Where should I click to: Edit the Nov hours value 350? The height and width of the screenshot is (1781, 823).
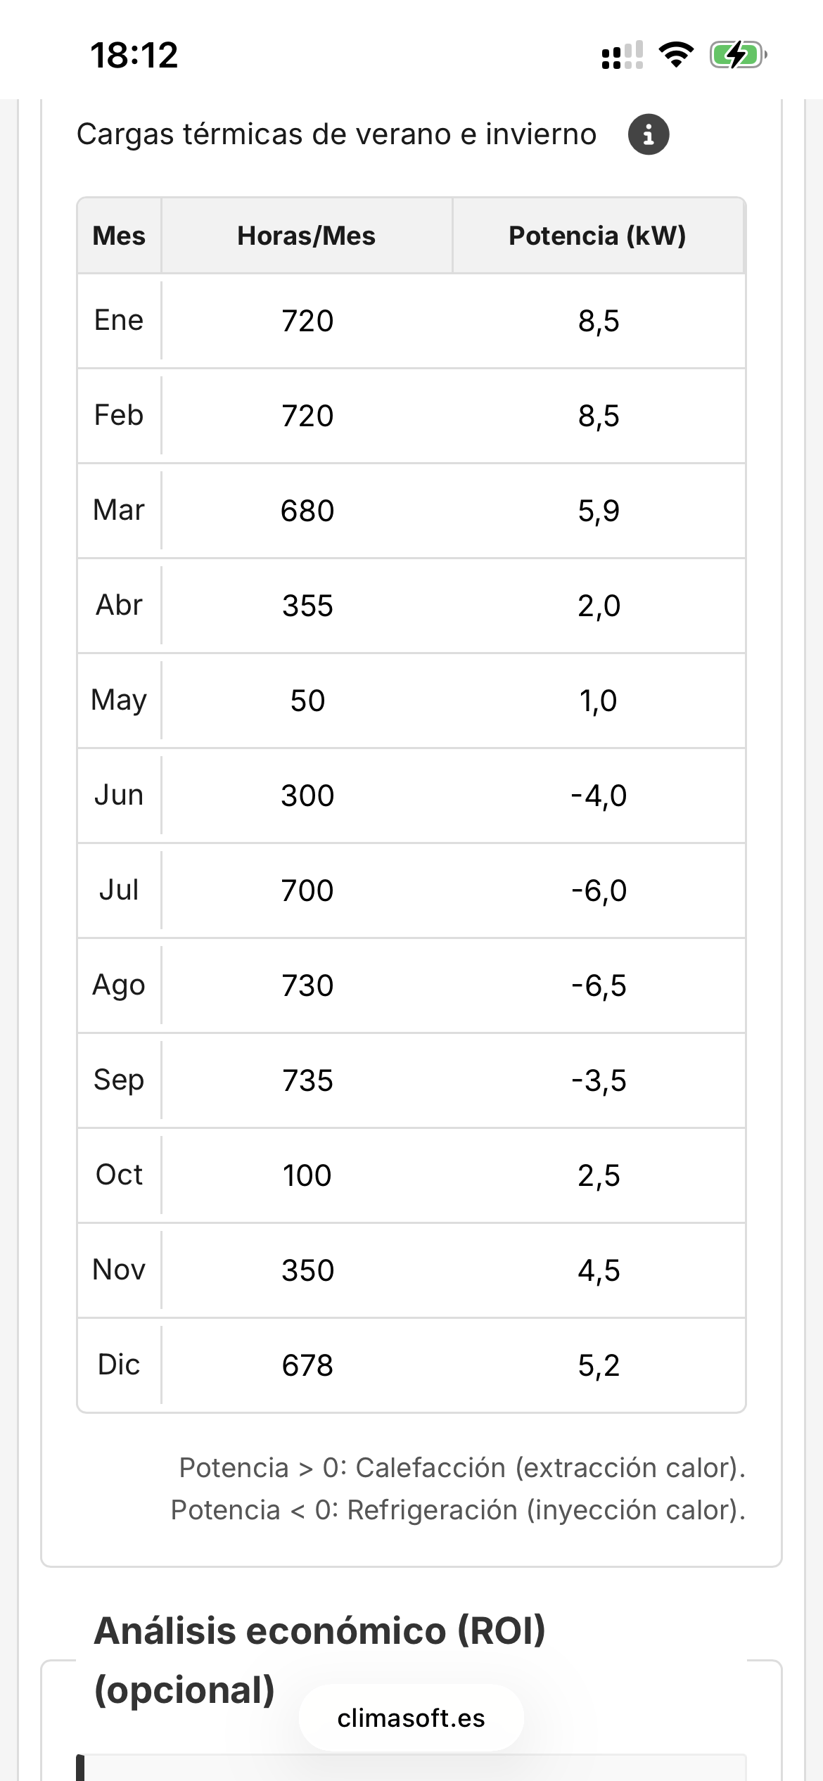tap(307, 1270)
